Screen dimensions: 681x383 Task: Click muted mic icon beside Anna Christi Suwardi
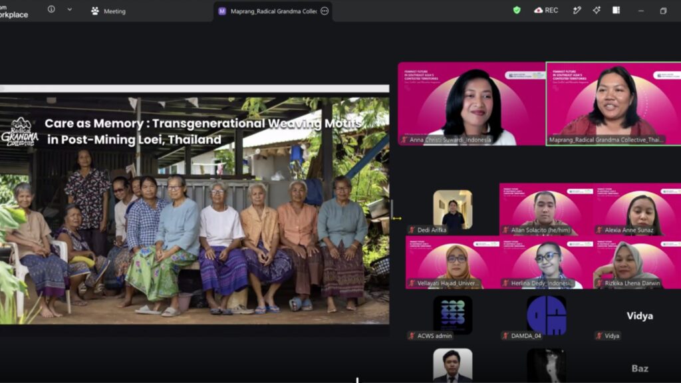pyautogui.click(x=404, y=140)
